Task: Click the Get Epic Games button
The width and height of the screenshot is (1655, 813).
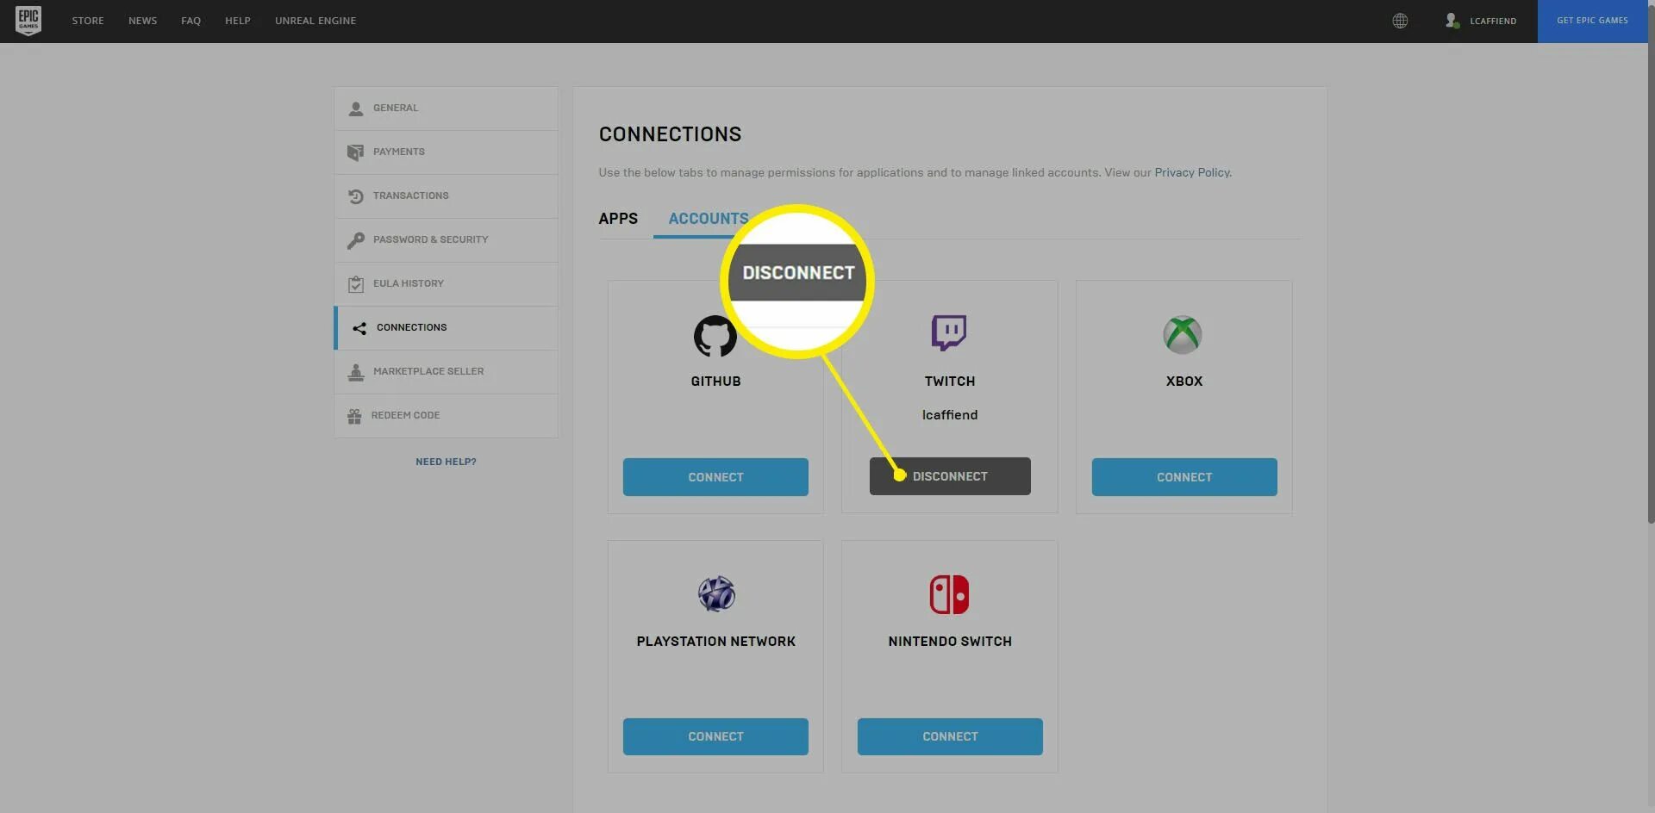Action: 1592,21
